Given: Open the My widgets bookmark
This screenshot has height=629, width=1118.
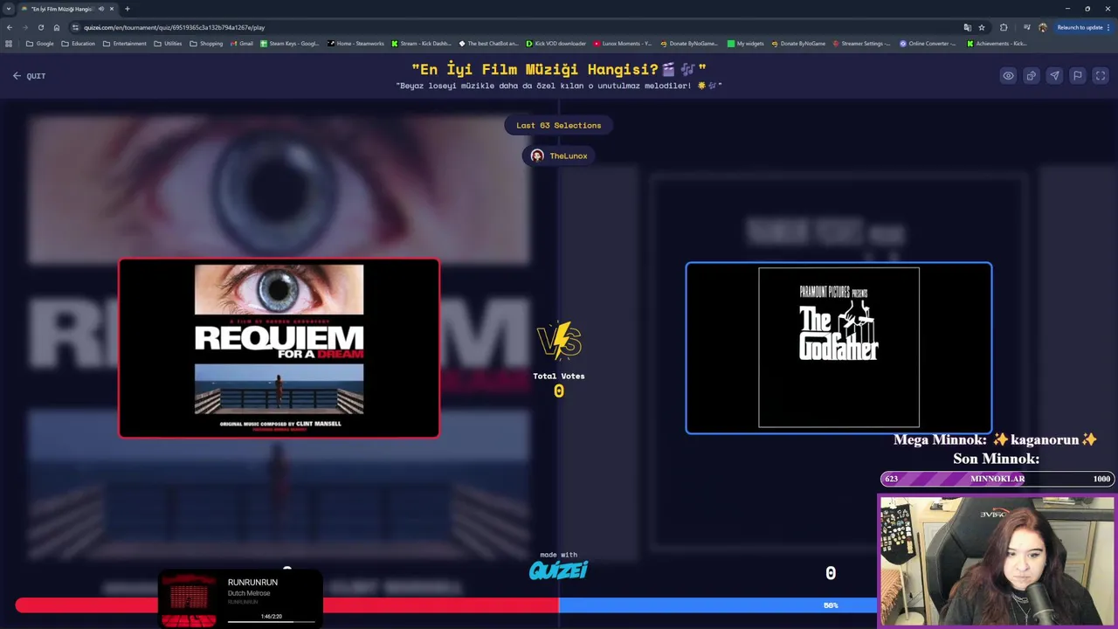Looking at the screenshot, I should (x=745, y=44).
